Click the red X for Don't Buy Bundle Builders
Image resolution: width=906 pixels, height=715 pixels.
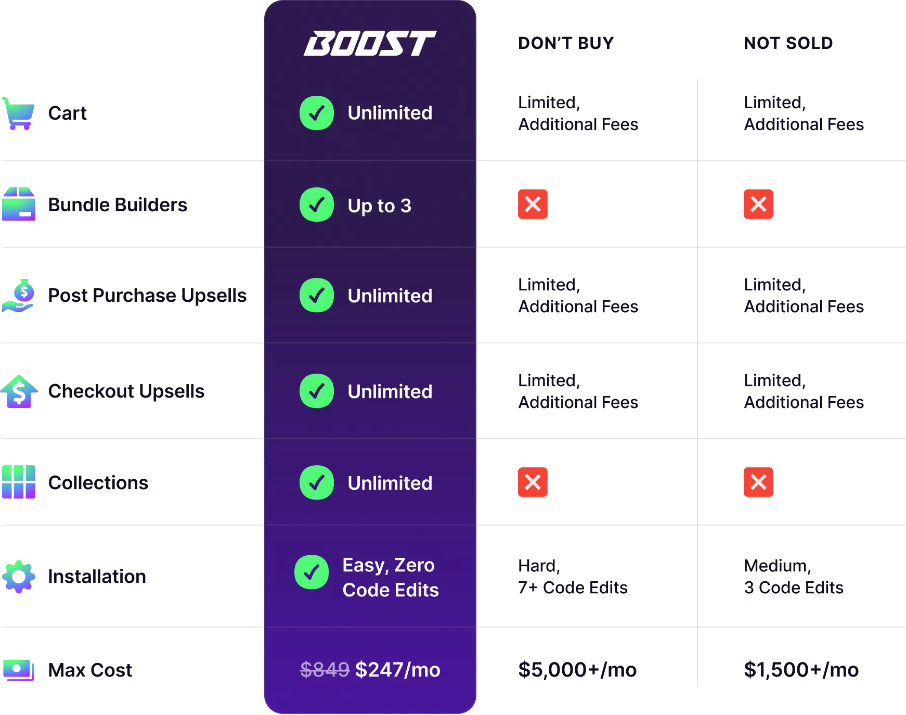[533, 204]
